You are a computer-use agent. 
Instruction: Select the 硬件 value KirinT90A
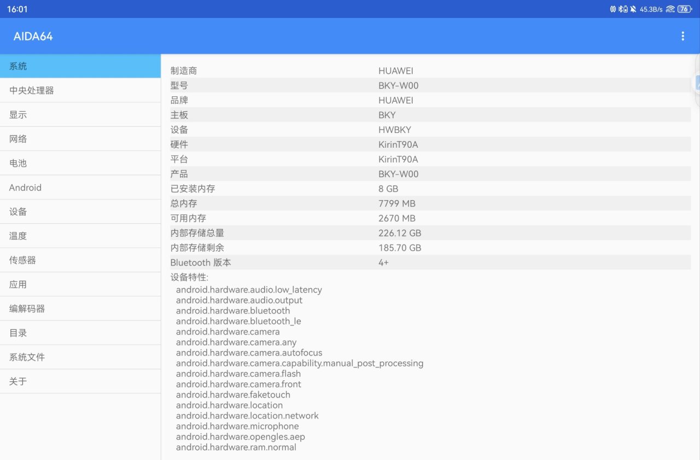click(398, 144)
